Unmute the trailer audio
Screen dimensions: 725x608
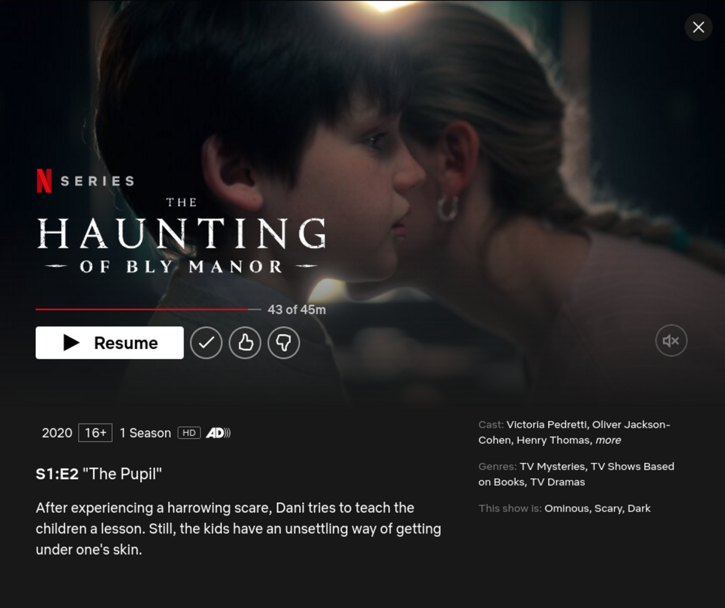coord(671,341)
